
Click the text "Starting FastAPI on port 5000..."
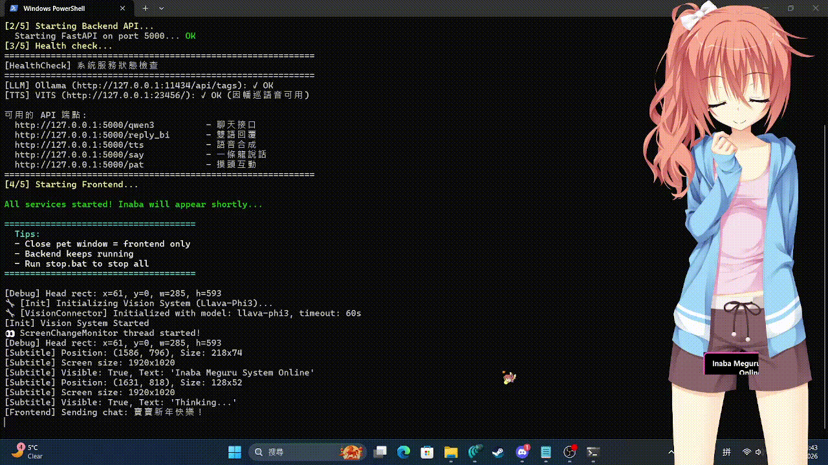click(97, 36)
